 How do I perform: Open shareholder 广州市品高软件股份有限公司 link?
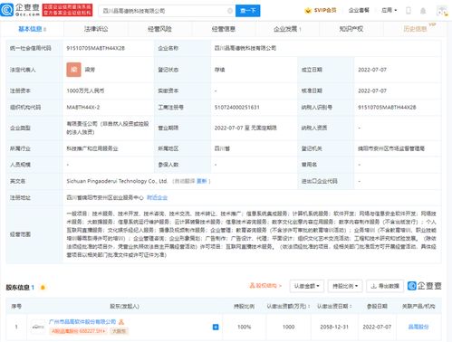point(82,322)
